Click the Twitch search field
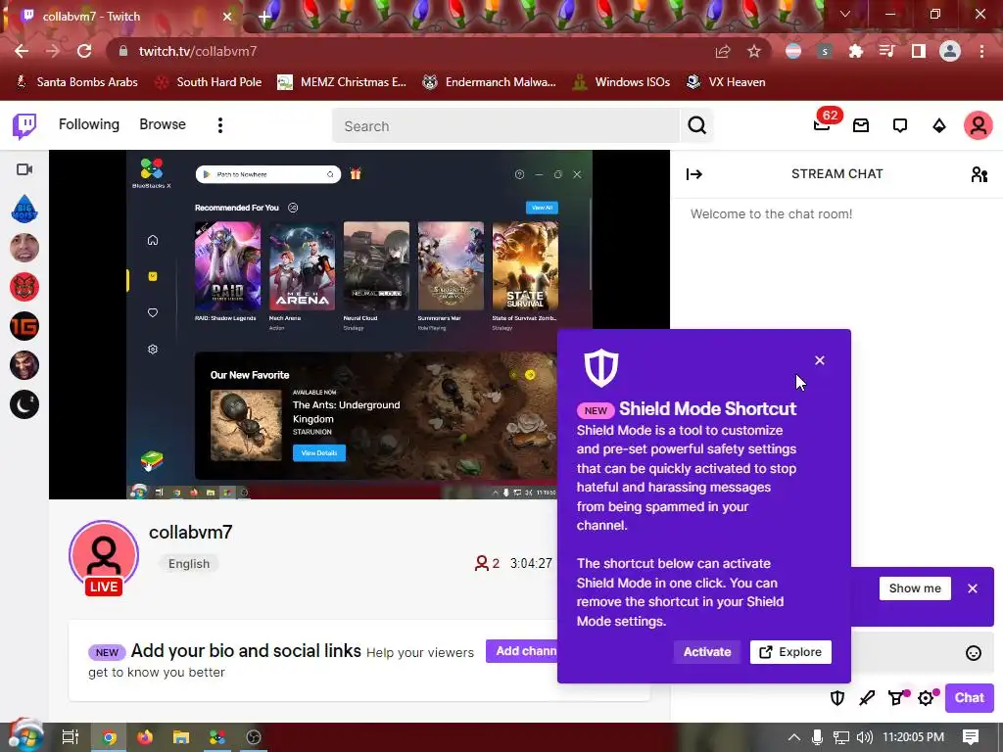 [505, 126]
